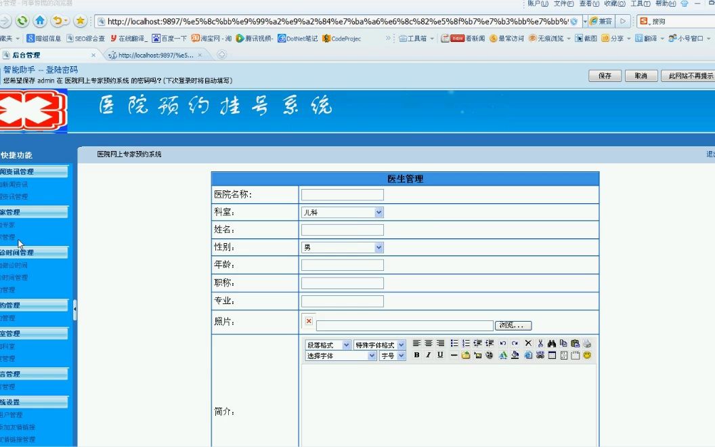Screen dimensions: 715x447
Task: Click the 年龄 input field
Action: (343, 265)
